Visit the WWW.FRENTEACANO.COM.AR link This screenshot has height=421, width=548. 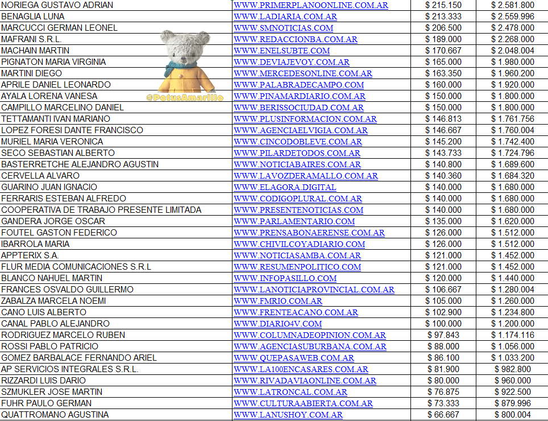click(x=296, y=312)
